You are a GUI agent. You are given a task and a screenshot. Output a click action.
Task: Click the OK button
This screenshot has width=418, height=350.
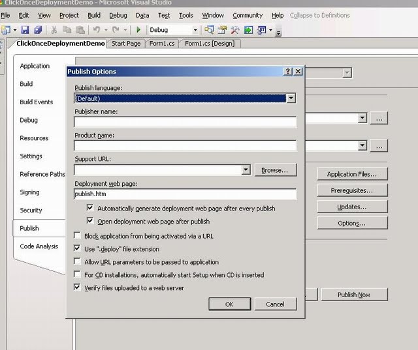pyautogui.click(x=229, y=304)
